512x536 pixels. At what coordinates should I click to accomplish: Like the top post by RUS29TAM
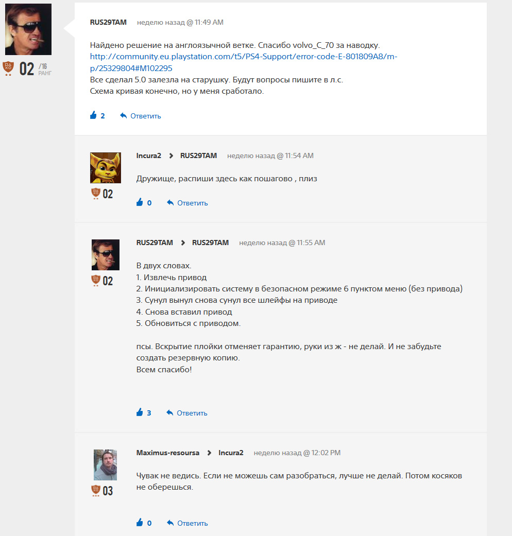pos(94,116)
